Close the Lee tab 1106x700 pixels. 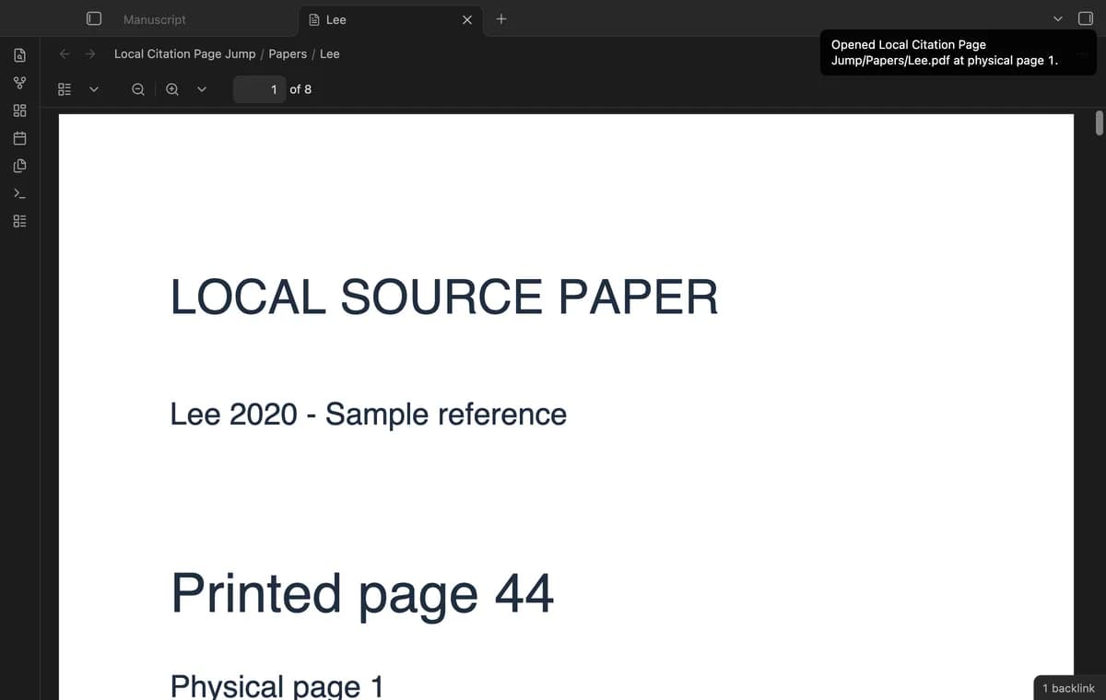[x=467, y=19]
